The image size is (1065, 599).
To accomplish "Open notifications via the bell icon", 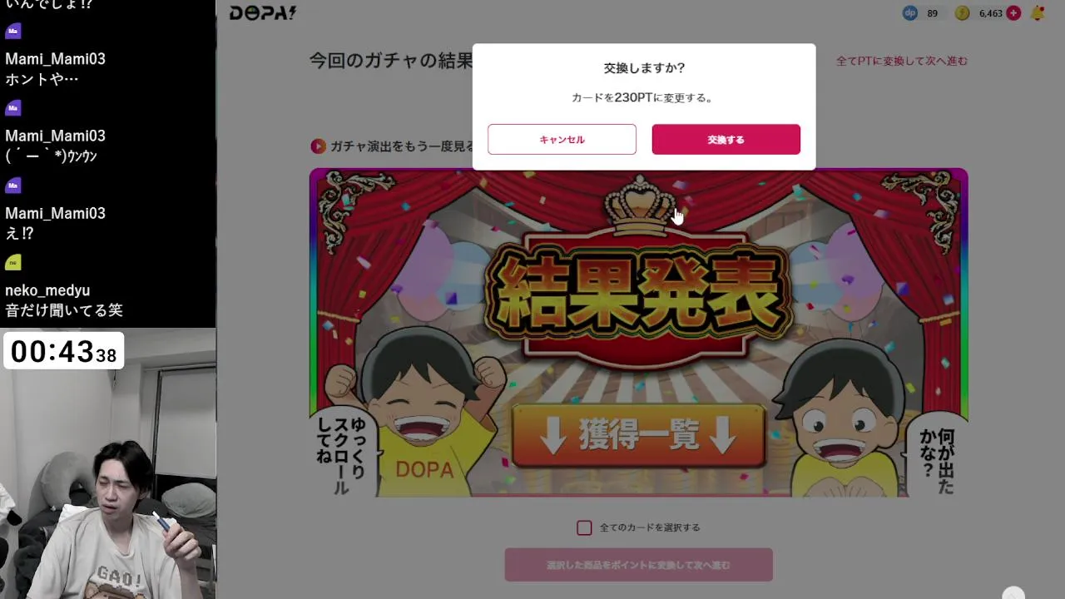I will 1038,13.
